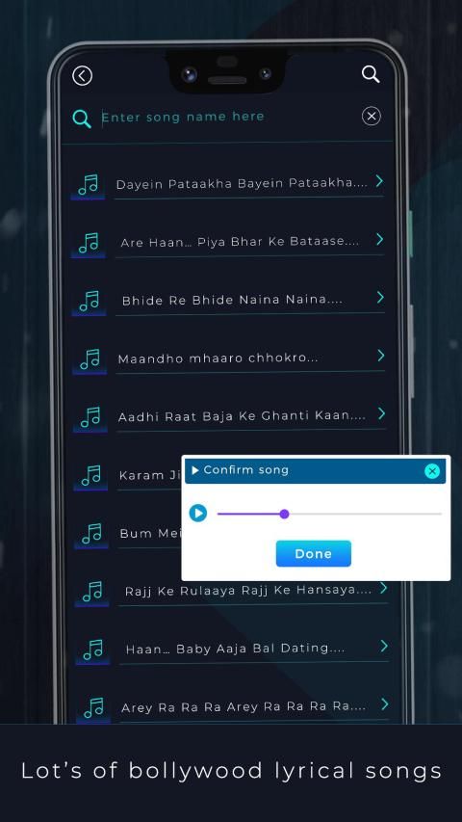Play the song preview in dialog
This screenshot has height=822, width=462.
click(x=198, y=513)
